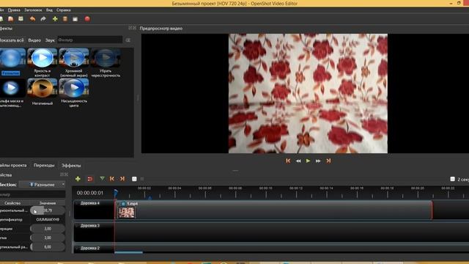Open the Правка menu
The width and height of the screenshot is (469, 264).
point(14,10)
